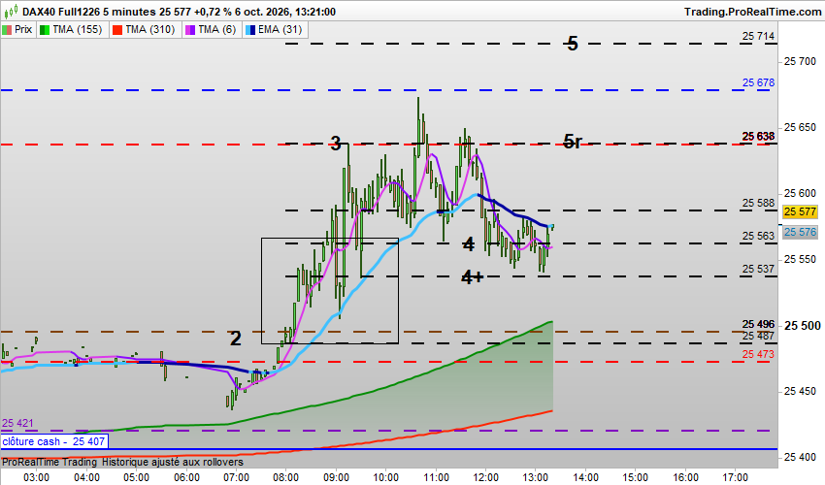This screenshot has height=485, width=825.
Task: Select the EMA (31) legend label
Action: (280, 29)
